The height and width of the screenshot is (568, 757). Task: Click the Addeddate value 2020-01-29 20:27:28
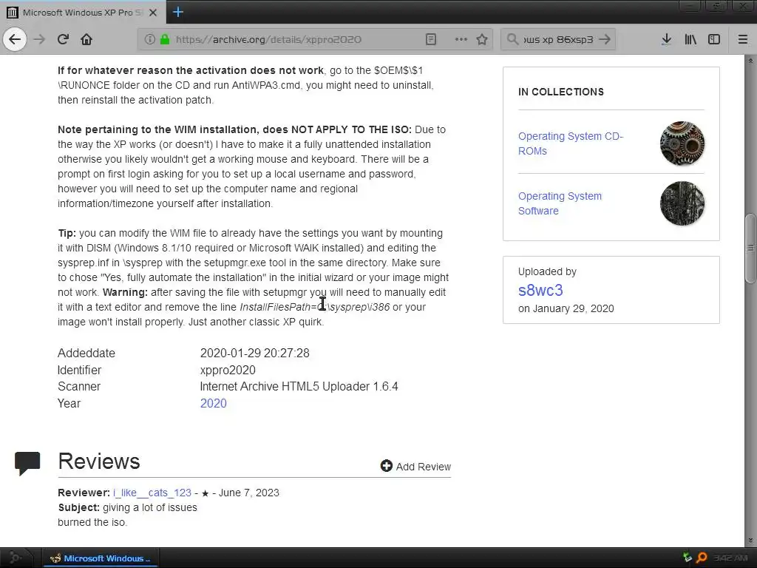click(x=255, y=353)
